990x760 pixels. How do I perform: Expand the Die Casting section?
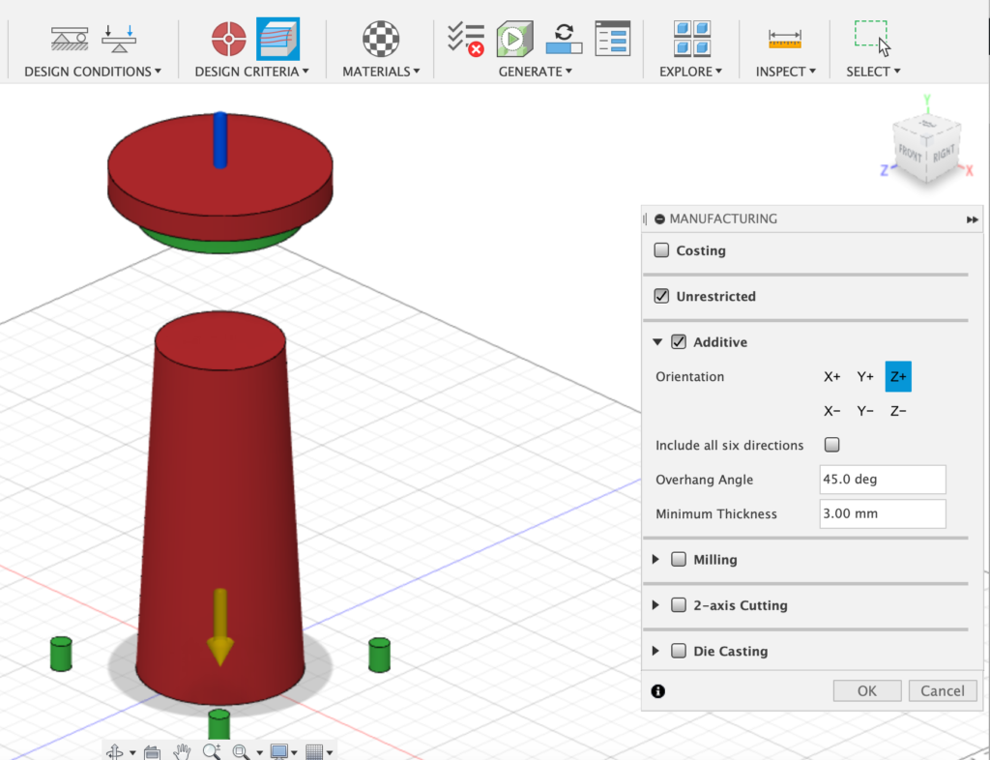(657, 651)
